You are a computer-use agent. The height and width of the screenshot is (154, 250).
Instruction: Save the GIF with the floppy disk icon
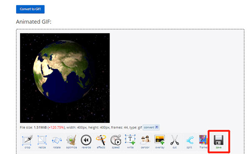click(219, 142)
